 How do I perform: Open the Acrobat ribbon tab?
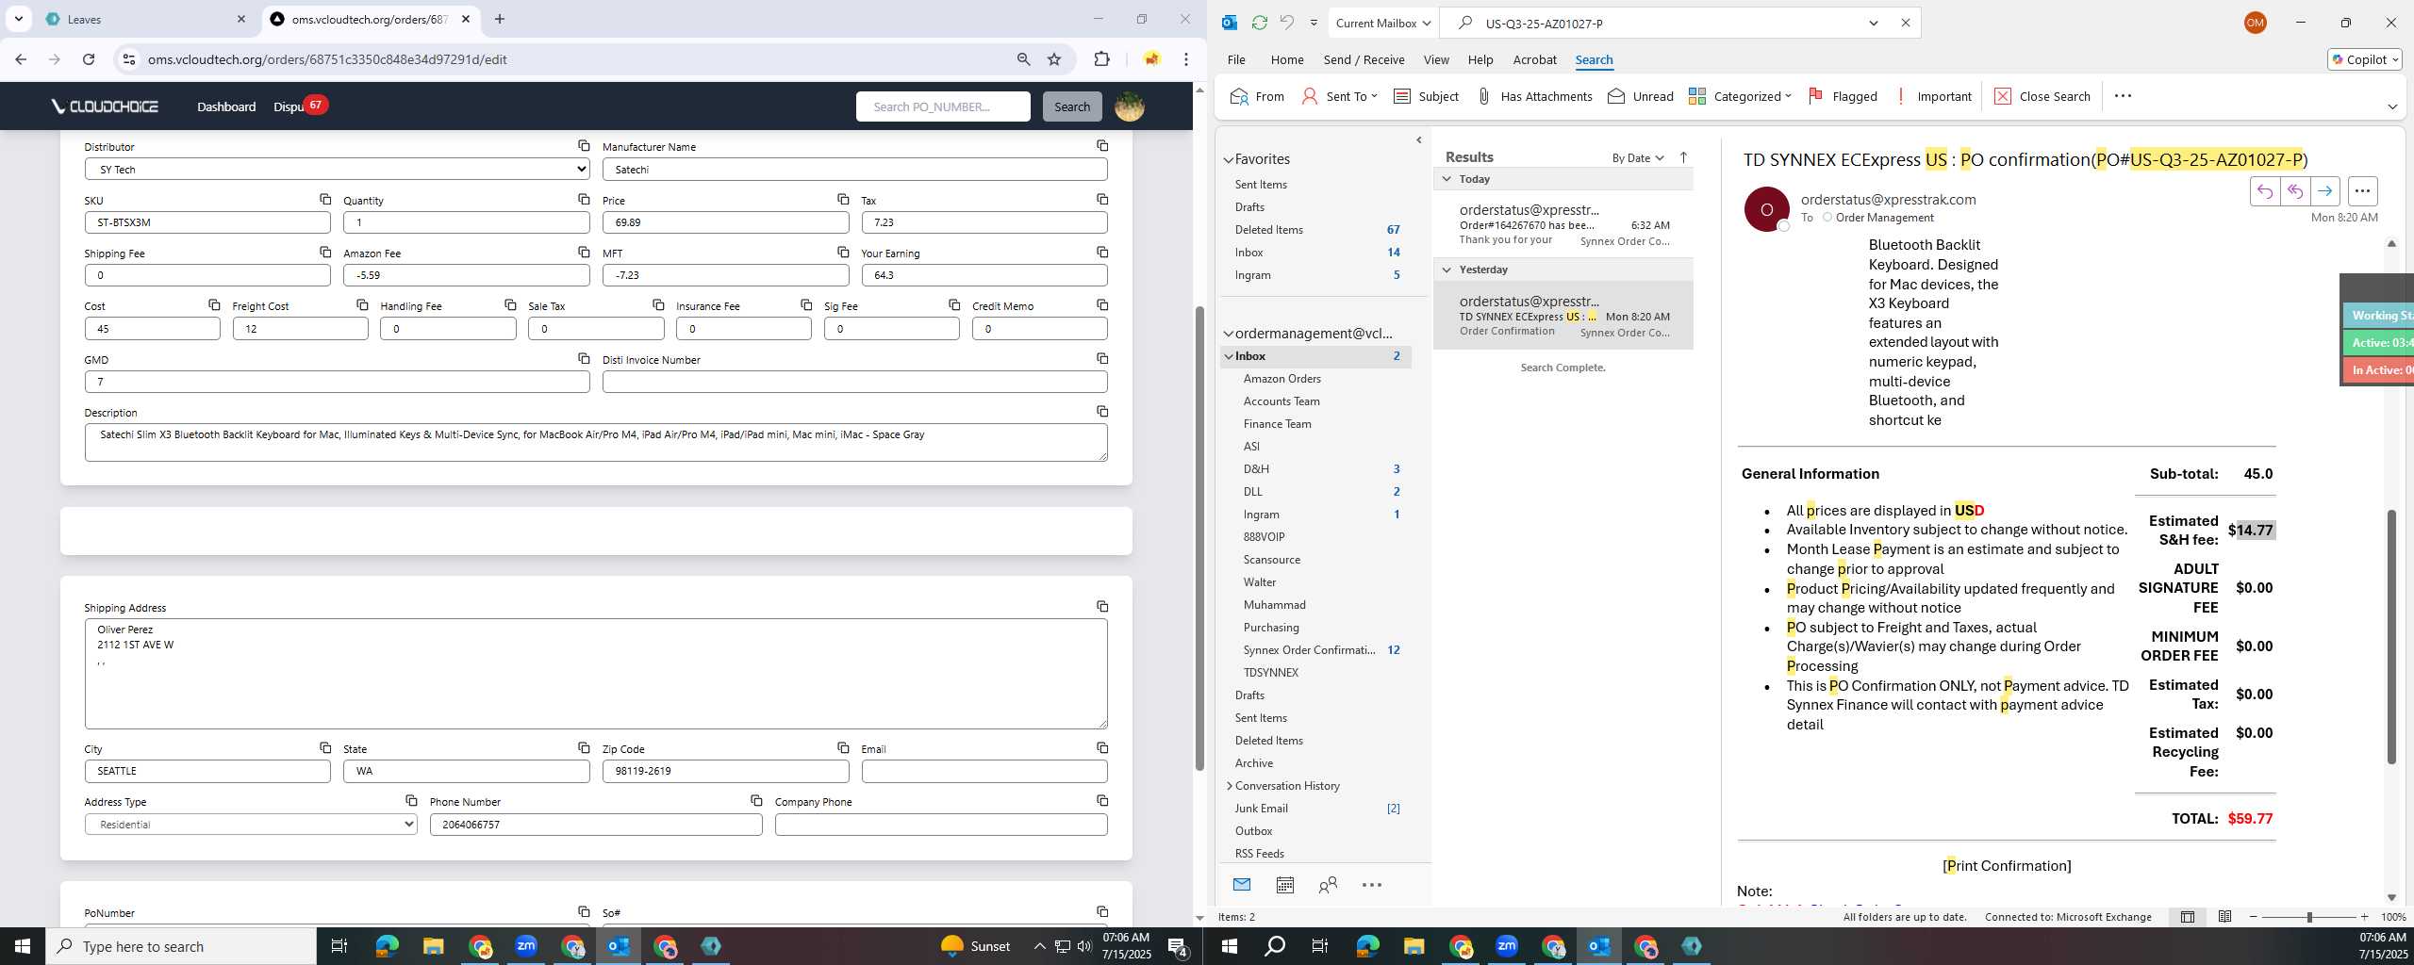tap(1534, 59)
